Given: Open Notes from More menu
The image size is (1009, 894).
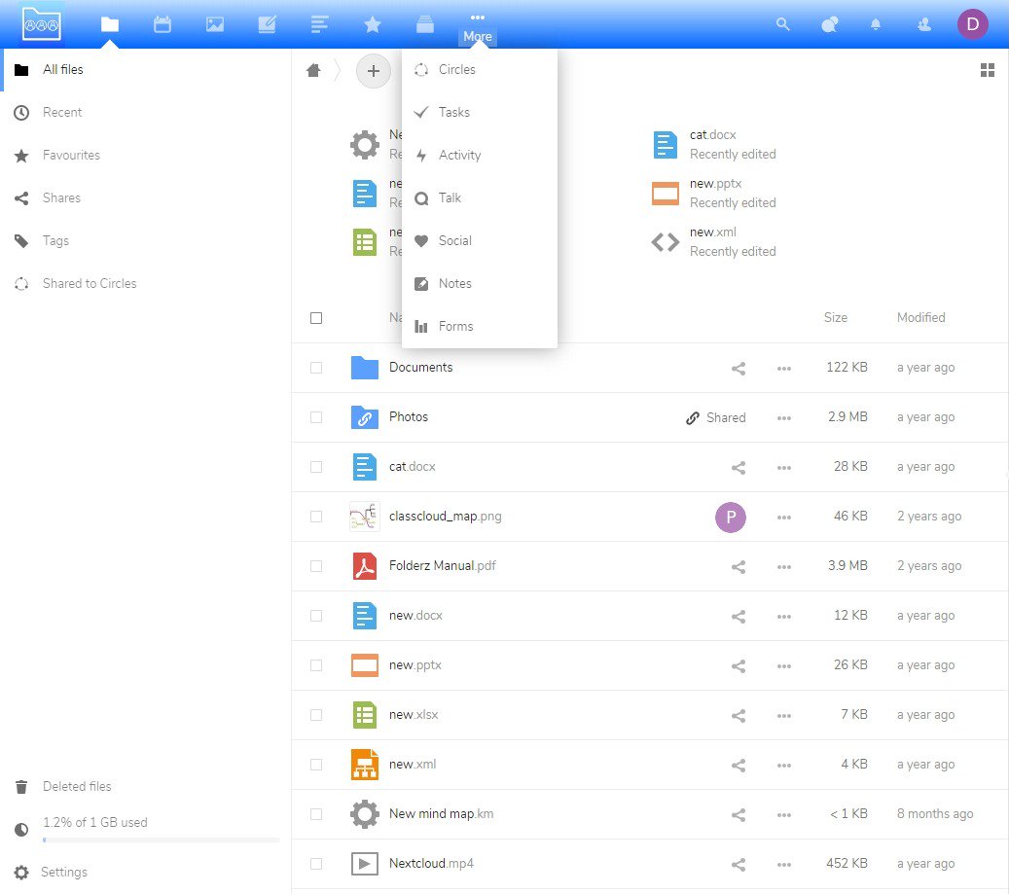Looking at the screenshot, I should [x=480, y=284].
